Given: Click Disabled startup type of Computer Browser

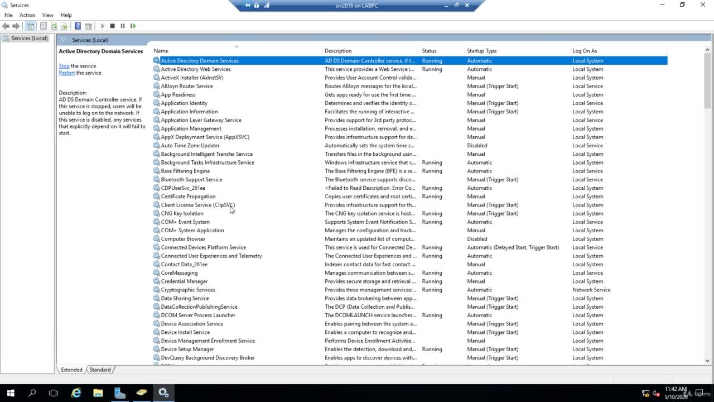Looking at the screenshot, I should click(x=477, y=239).
